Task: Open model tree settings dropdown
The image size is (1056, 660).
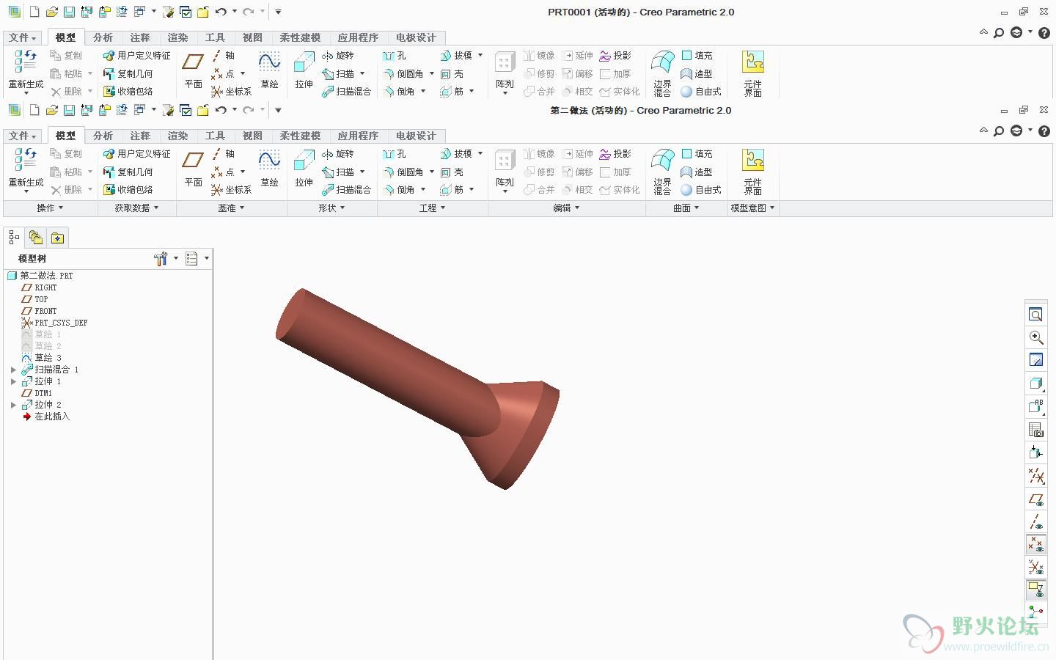Action: tap(167, 258)
